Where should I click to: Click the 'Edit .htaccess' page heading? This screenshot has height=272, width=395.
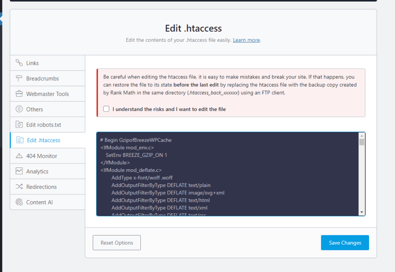coord(193,28)
